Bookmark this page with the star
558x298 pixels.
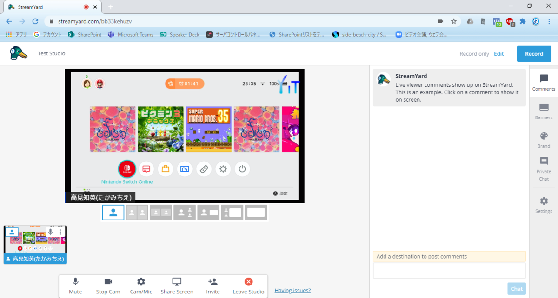click(454, 21)
